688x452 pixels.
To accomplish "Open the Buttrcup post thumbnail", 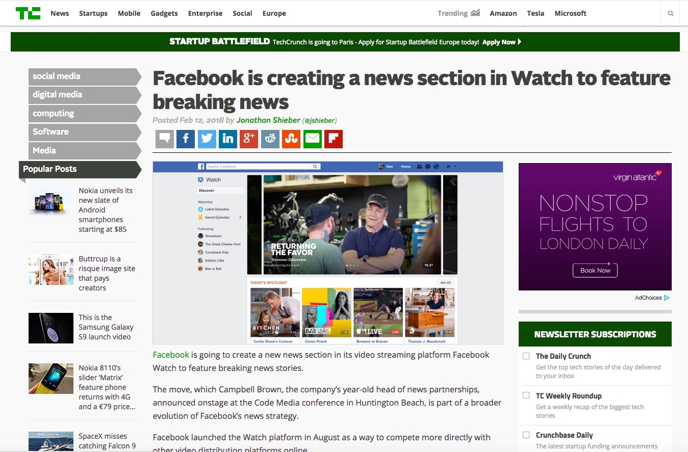I will (x=51, y=269).
